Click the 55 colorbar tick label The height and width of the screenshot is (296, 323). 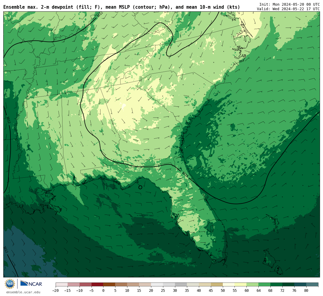pyautogui.click(x=235, y=291)
